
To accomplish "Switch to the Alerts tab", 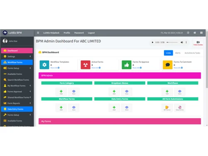I will click(178, 53).
